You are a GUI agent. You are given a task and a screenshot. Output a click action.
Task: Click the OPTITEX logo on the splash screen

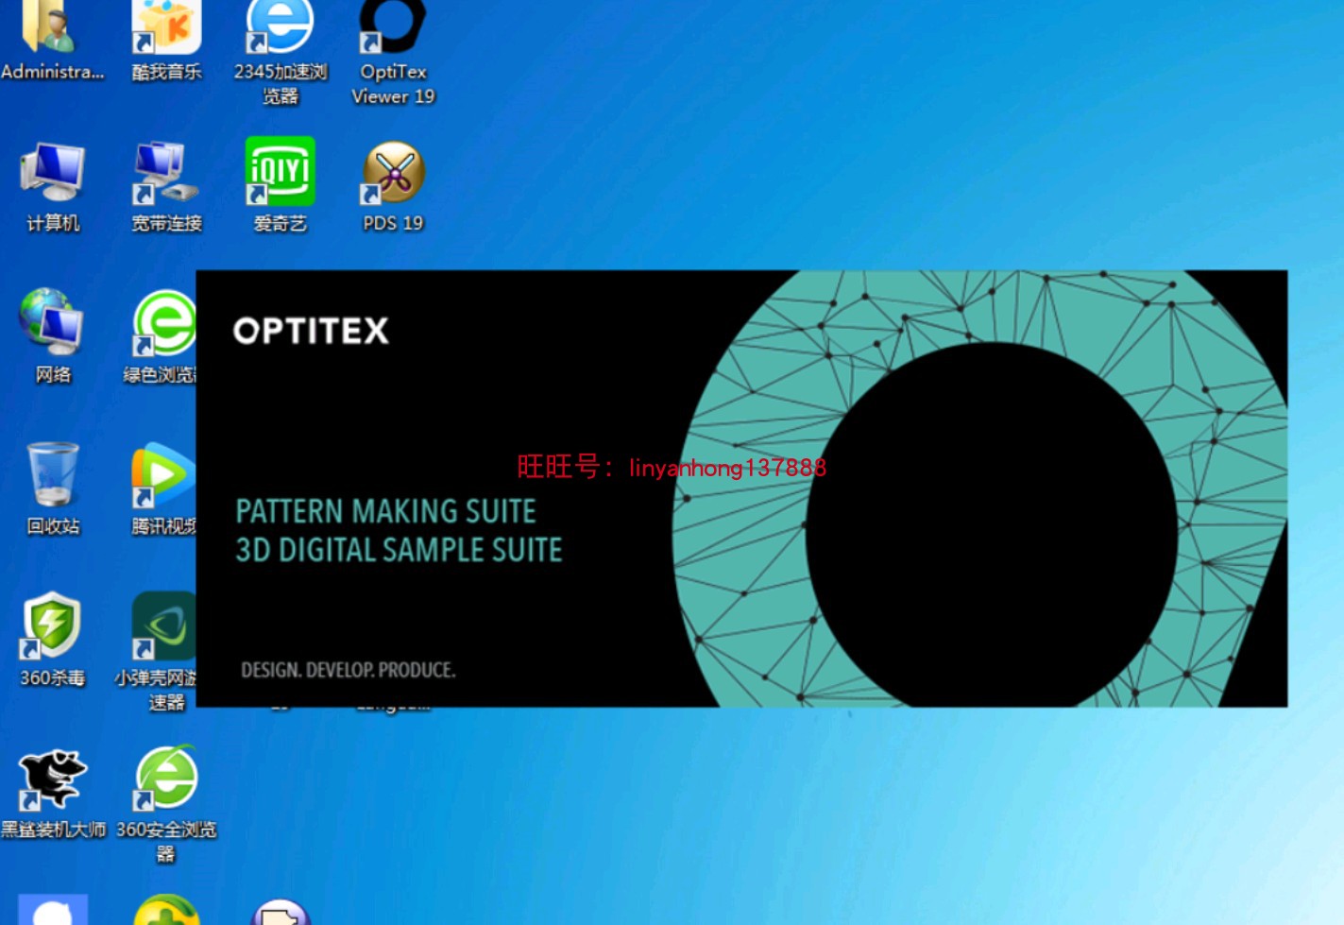[x=311, y=331]
